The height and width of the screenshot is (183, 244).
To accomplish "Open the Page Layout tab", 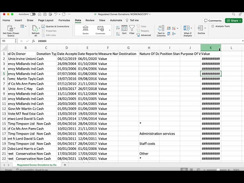I will click(x=46, y=20).
